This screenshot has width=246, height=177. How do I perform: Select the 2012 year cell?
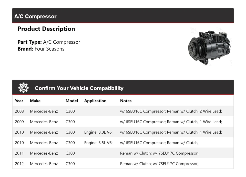pyautogui.click(x=19, y=164)
